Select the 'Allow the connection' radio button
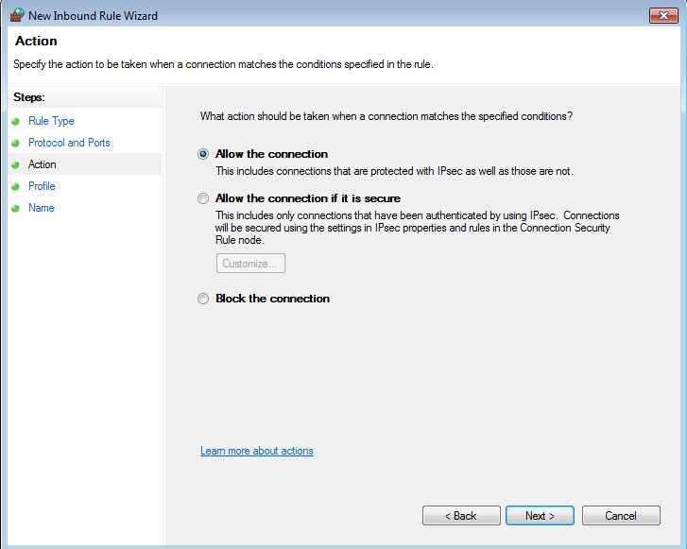The height and width of the screenshot is (549, 687). 203,154
